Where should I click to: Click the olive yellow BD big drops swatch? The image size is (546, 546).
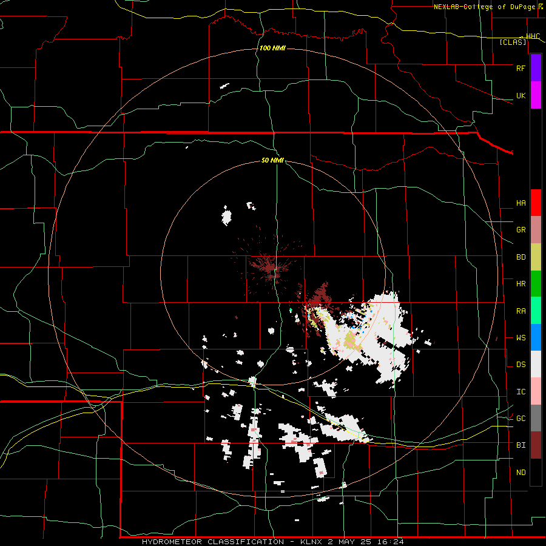[x=536, y=257]
